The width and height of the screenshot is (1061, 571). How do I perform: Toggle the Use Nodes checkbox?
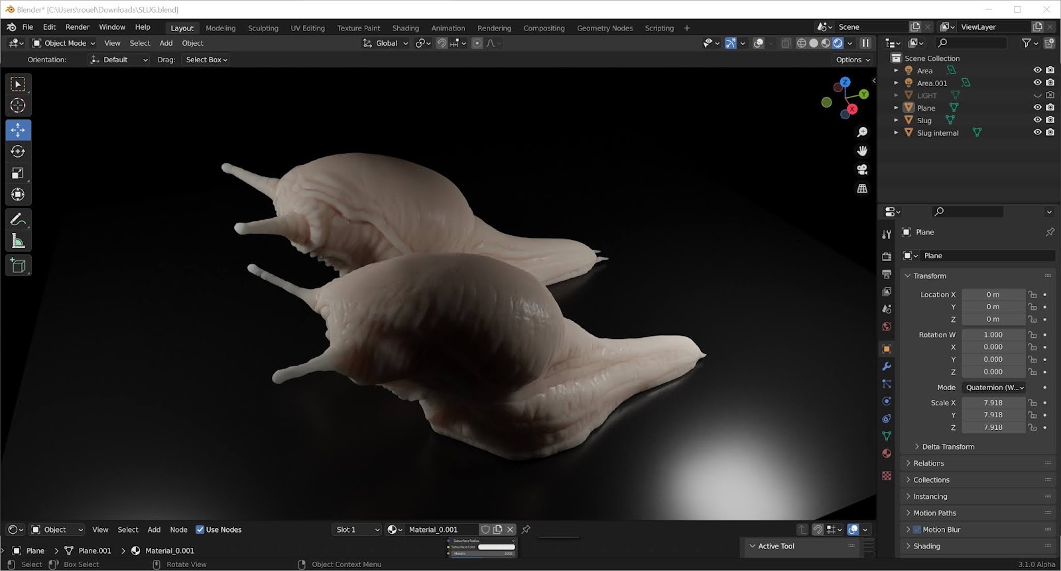tap(200, 529)
